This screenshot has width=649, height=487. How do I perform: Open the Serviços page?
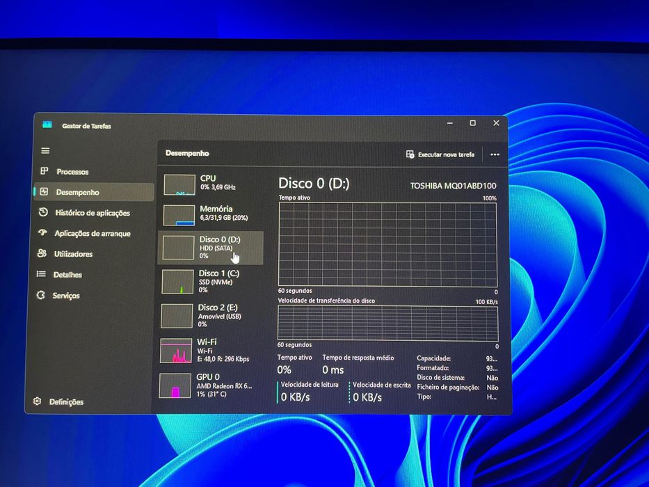click(x=90, y=295)
